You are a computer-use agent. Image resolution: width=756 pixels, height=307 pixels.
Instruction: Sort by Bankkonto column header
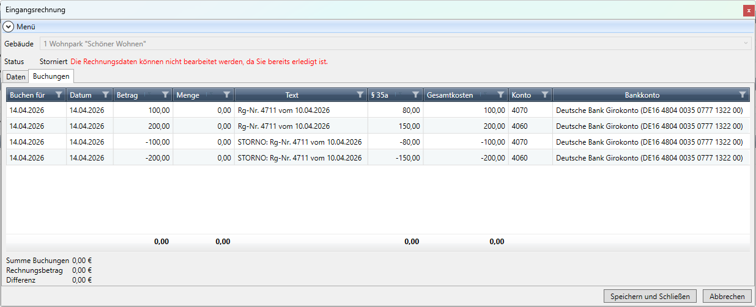coord(642,95)
